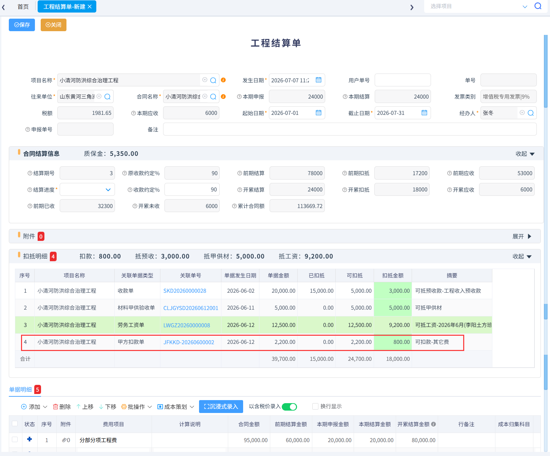The height and width of the screenshot is (456, 550).
Task: Close the 工程结算单-新建 tab
Action: [90, 6]
